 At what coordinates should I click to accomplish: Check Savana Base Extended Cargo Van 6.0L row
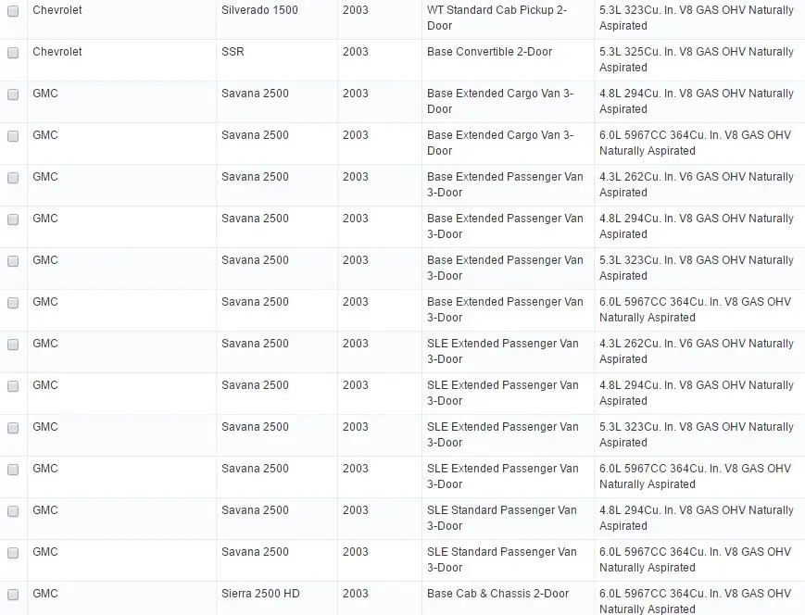point(13,136)
